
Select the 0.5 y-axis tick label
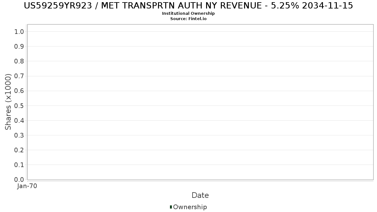pyautogui.click(x=19, y=106)
